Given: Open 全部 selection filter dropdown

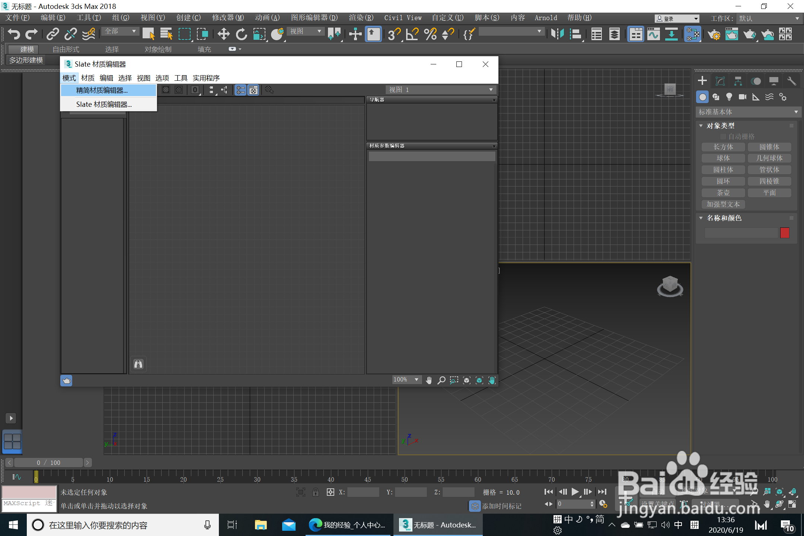Looking at the screenshot, I should (x=120, y=31).
